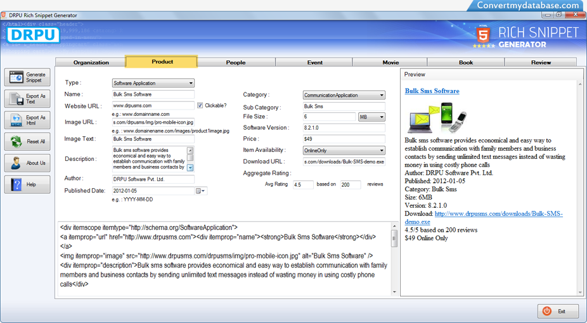The height and width of the screenshot is (323, 587).
Task: Click the Exit power icon
Action: 547,311
